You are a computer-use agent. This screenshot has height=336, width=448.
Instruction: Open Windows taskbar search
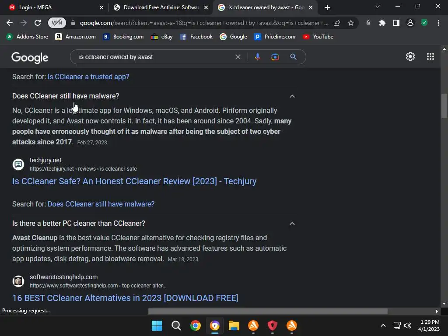(176, 325)
